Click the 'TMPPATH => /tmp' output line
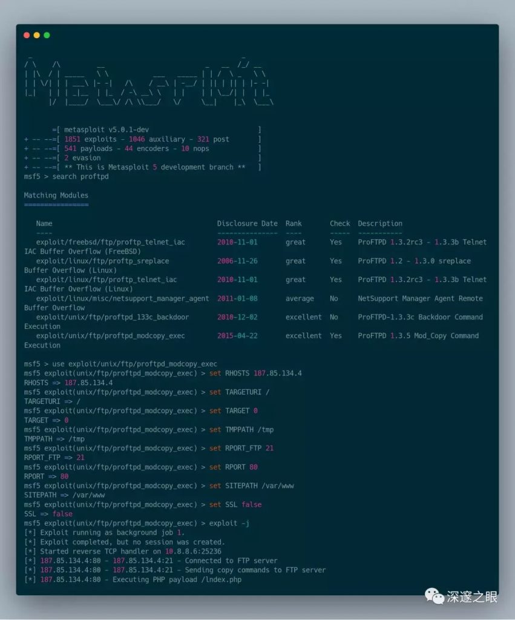 coord(54,439)
